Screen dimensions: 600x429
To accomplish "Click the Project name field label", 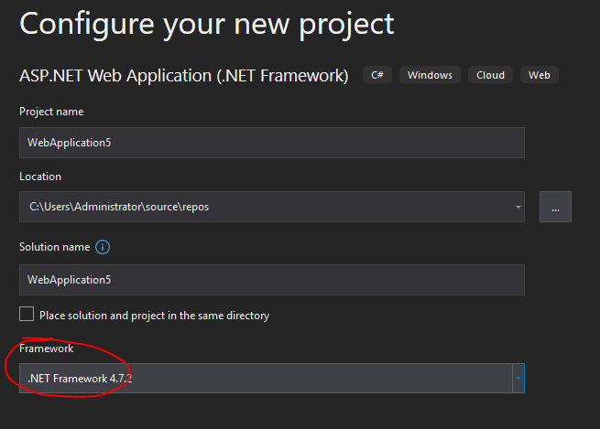I will click(51, 112).
